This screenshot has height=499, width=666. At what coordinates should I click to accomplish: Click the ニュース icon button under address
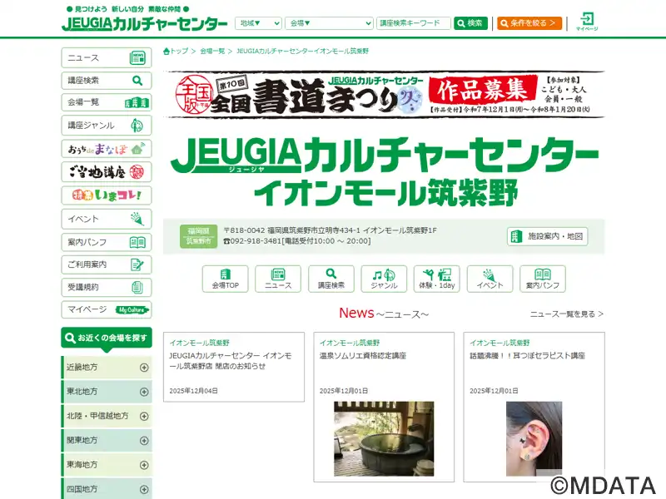(x=278, y=279)
